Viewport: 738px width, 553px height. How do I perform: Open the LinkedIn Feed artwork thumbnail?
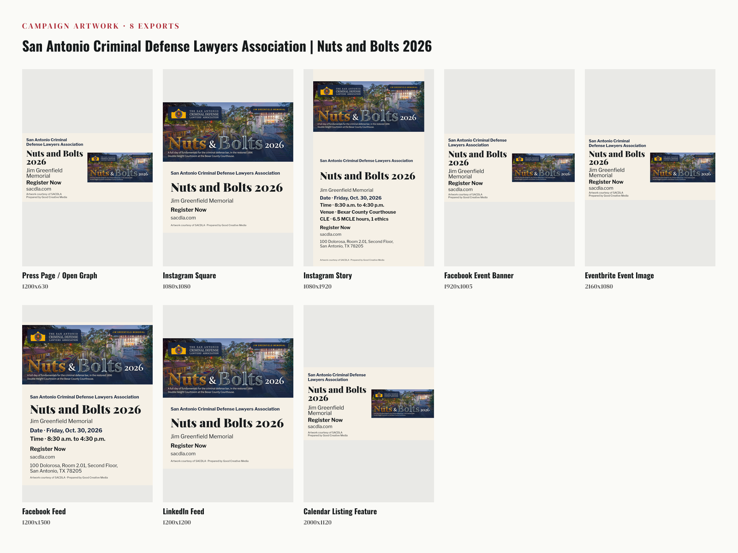[228, 404]
